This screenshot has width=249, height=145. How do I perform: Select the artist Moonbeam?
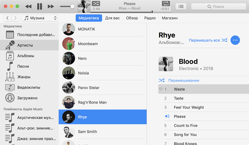click(103, 44)
